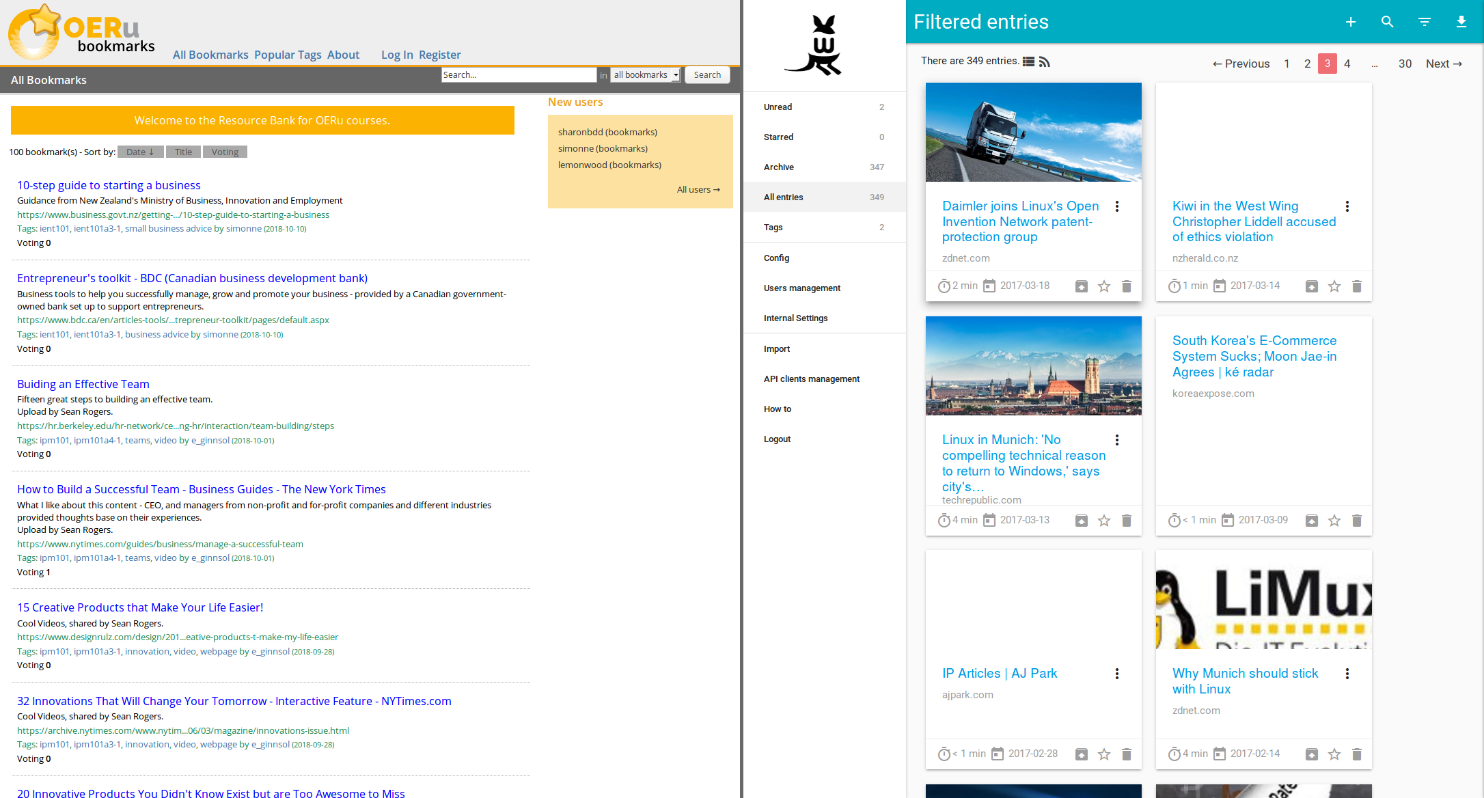This screenshot has height=798, width=1484.
Task: Open more options for Kiwi in the West Wing card
Action: (1347, 206)
